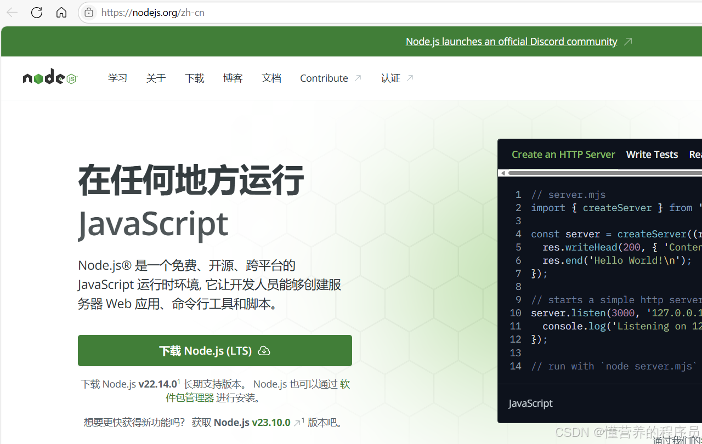Select the Create an HTTP Server tab
The image size is (702, 444).
coord(563,155)
